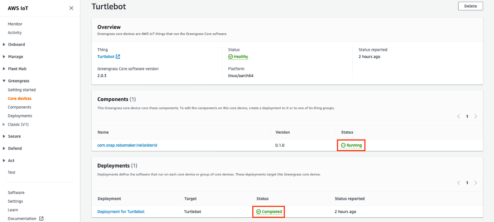Expand the Secure section
Viewport: 494px width, 222px height.
pyautogui.click(x=4, y=136)
